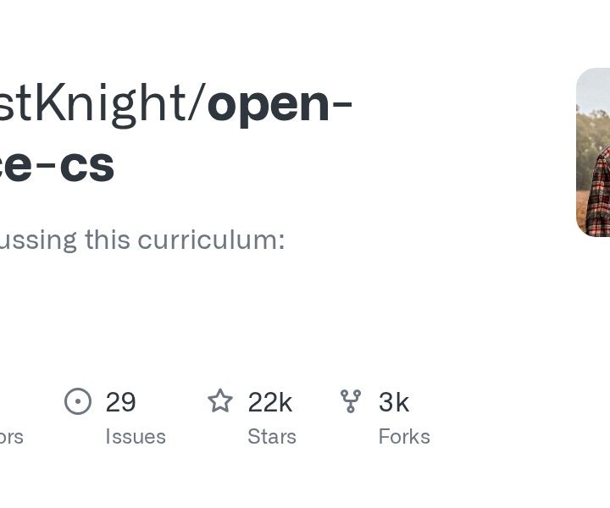This screenshot has width=610, height=508.
Task: Select the 22k stars count
Action: [270, 402]
